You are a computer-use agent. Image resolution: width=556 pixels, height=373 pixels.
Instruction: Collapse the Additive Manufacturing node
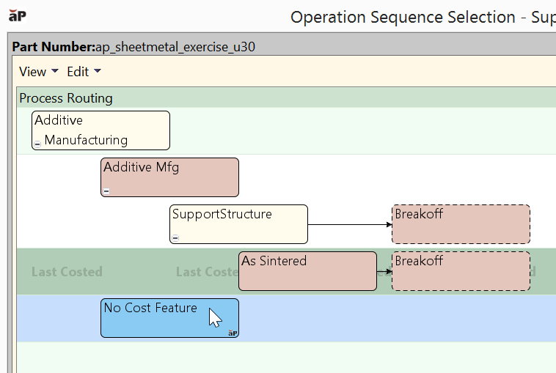[37, 144]
